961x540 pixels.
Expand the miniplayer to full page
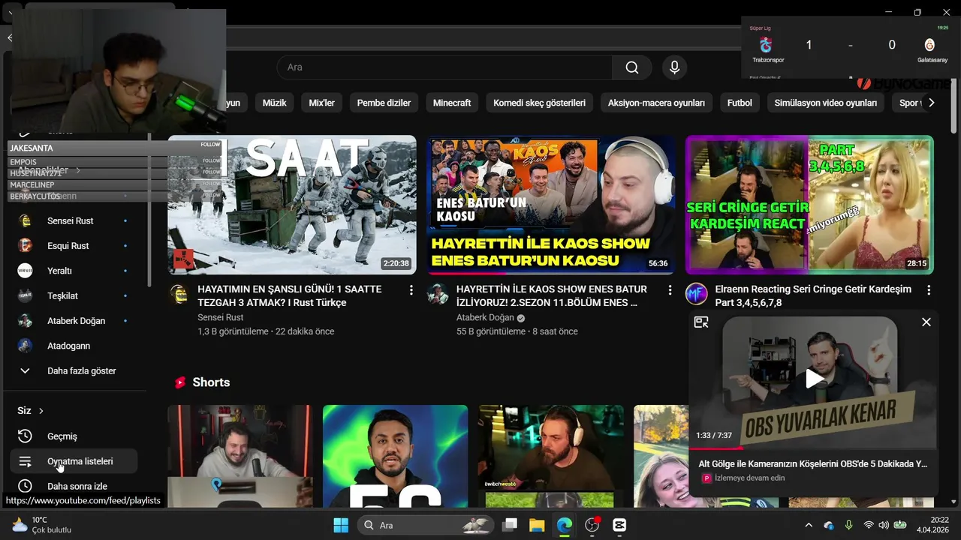pos(701,322)
